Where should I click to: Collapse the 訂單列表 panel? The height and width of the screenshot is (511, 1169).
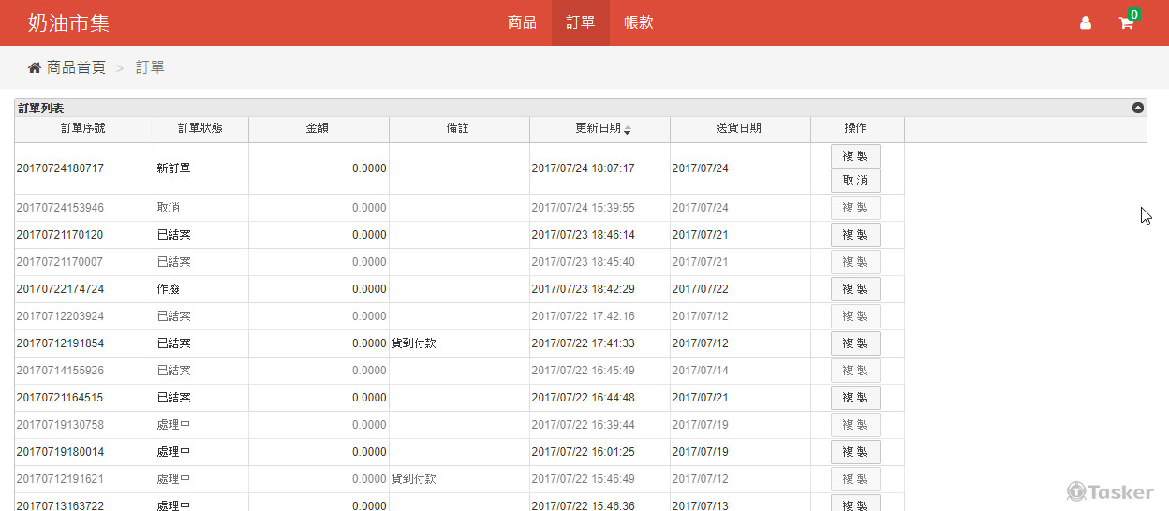click(1138, 108)
